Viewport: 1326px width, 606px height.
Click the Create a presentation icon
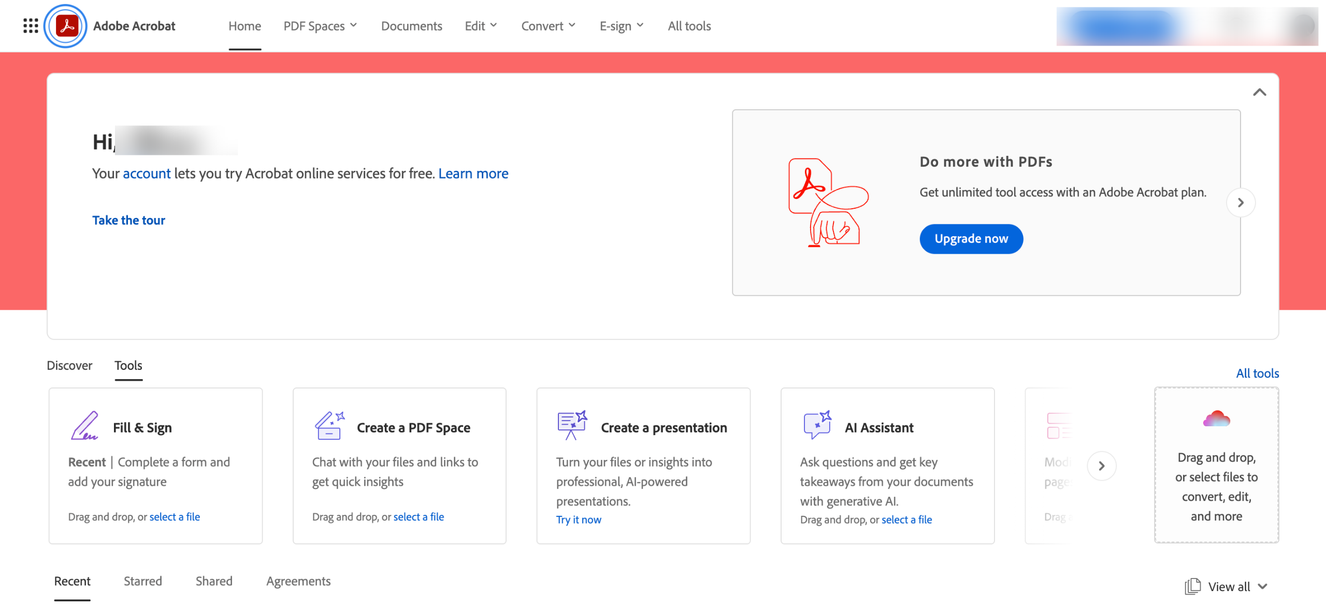click(x=572, y=426)
